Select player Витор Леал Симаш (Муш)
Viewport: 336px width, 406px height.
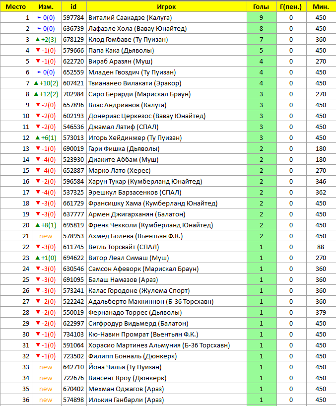tap(129, 258)
